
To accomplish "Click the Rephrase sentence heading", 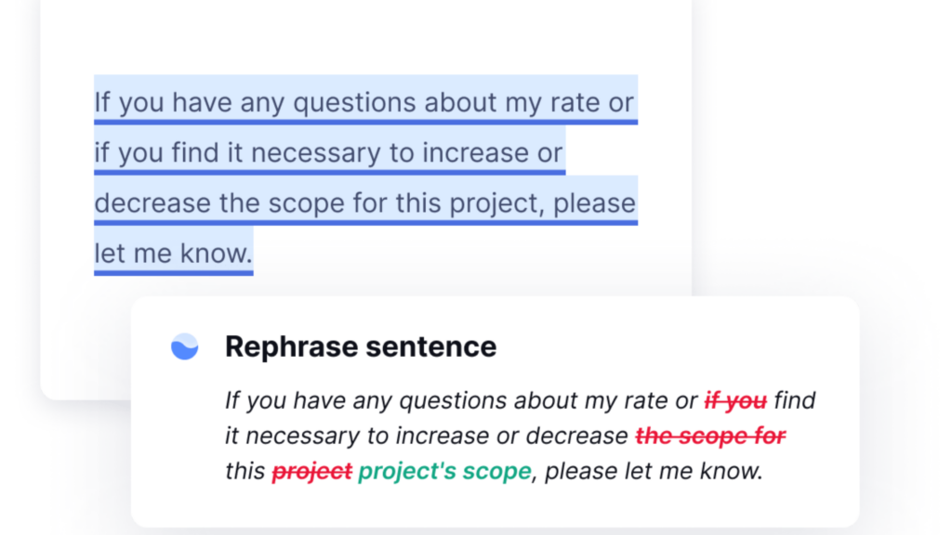I will tap(361, 346).
